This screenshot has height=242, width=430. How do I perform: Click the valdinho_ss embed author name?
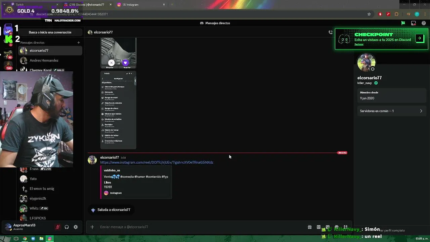(112, 170)
